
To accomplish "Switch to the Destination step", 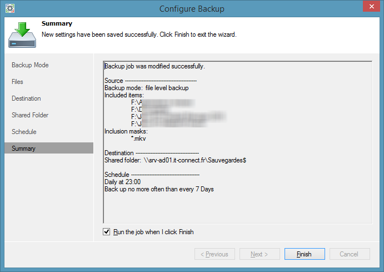I will pyautogui.click(x=26, y=98).
